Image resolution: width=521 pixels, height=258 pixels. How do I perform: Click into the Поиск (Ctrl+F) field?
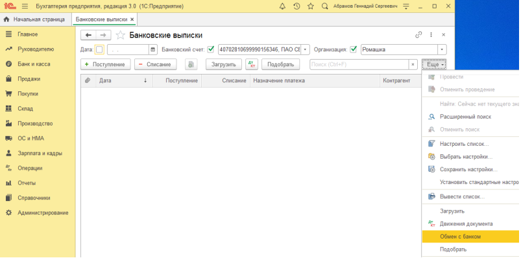pos(359,64)
